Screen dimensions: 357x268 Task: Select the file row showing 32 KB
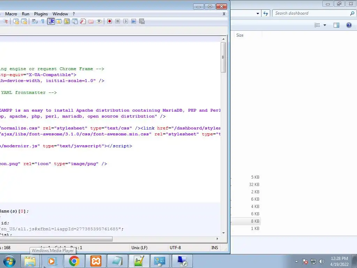pyautogui.click(x=245, y=185)
